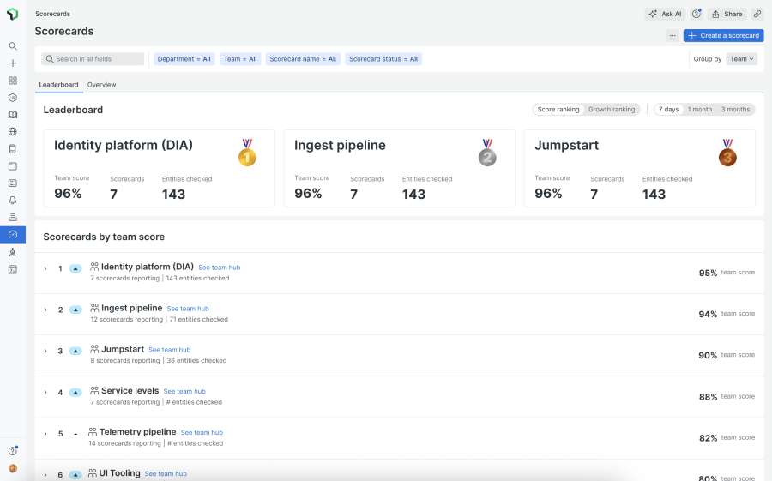Image resolution: width=772 pixels, height=481 pixels.
Task: Expand the Jumpstart row chevron
Action: pos(45,351)
